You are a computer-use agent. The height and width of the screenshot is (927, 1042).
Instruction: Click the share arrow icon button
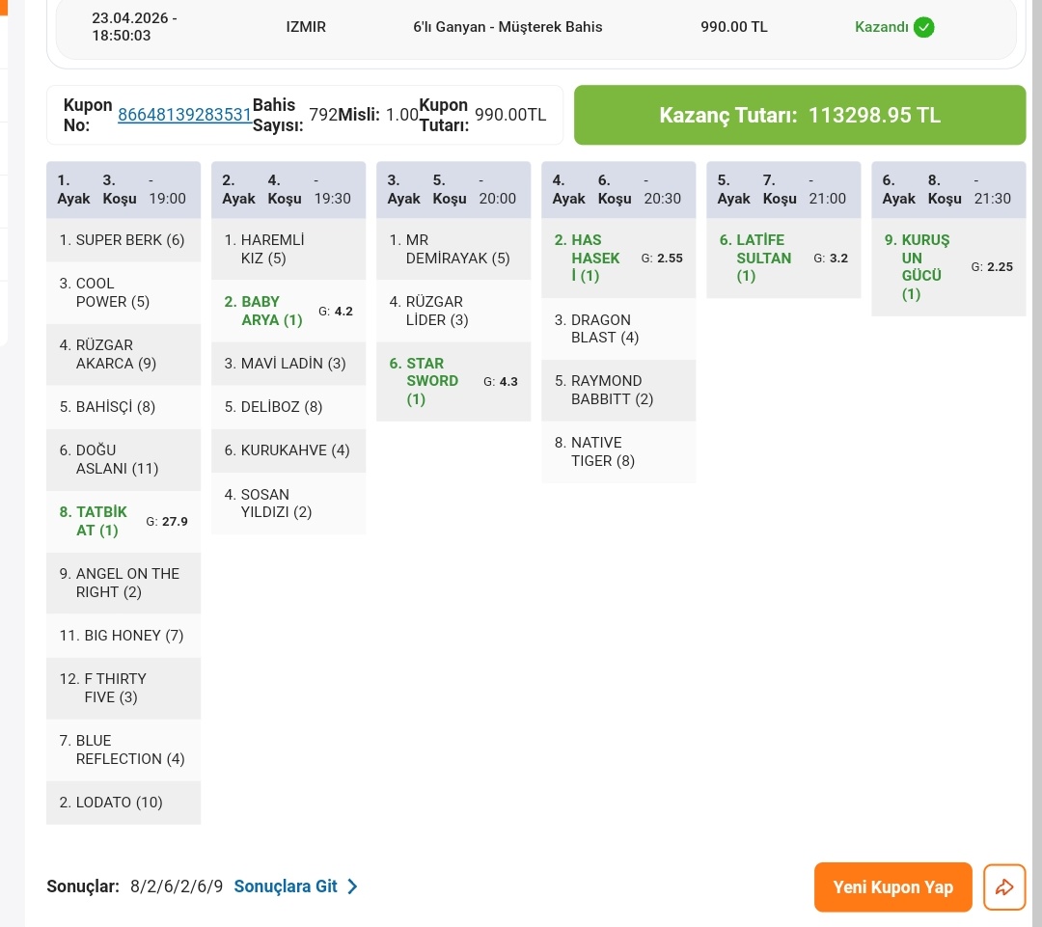pyautogui.click(x=1004, y=886)
